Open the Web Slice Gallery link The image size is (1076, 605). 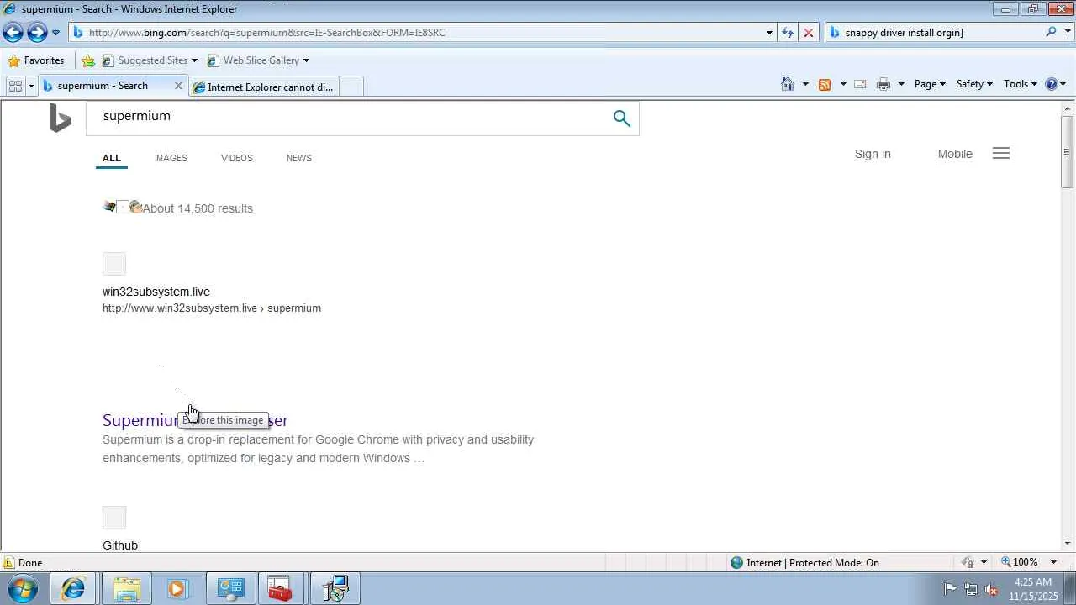pos(253,60)
